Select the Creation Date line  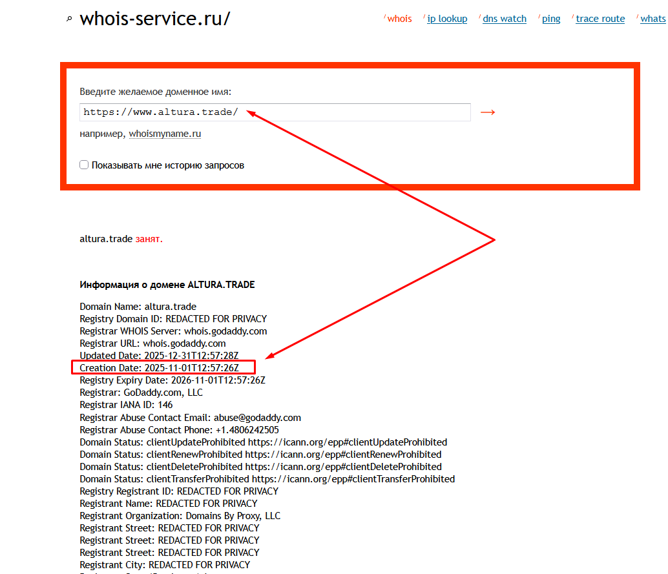160,368
